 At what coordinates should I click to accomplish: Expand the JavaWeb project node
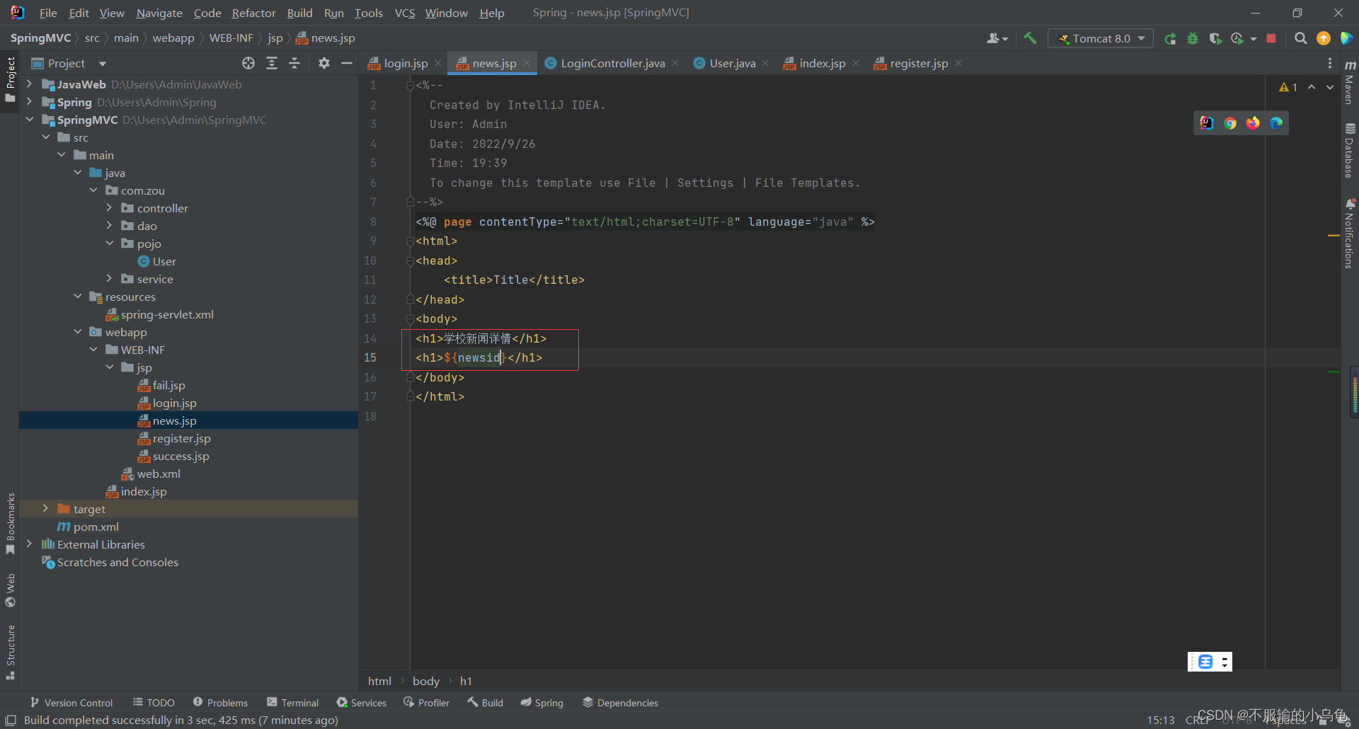tap(29, 84)
